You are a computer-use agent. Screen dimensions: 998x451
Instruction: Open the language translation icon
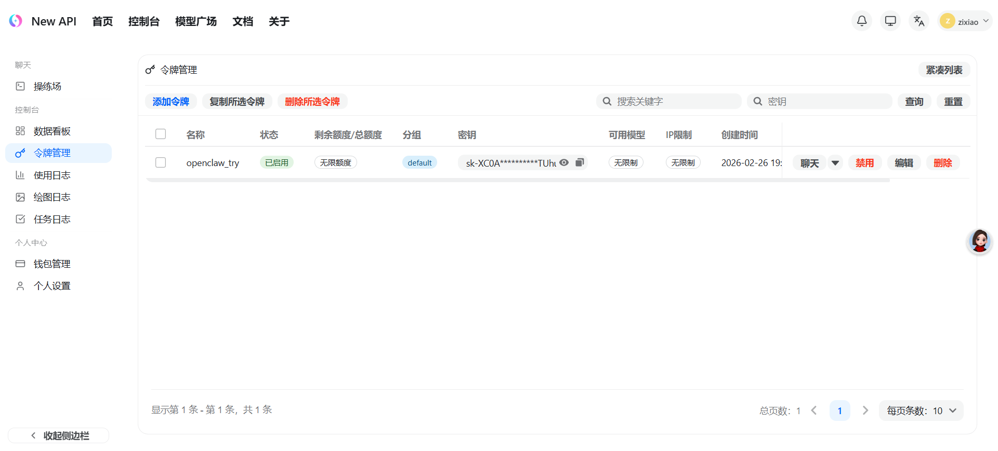[x=918, y=21]
